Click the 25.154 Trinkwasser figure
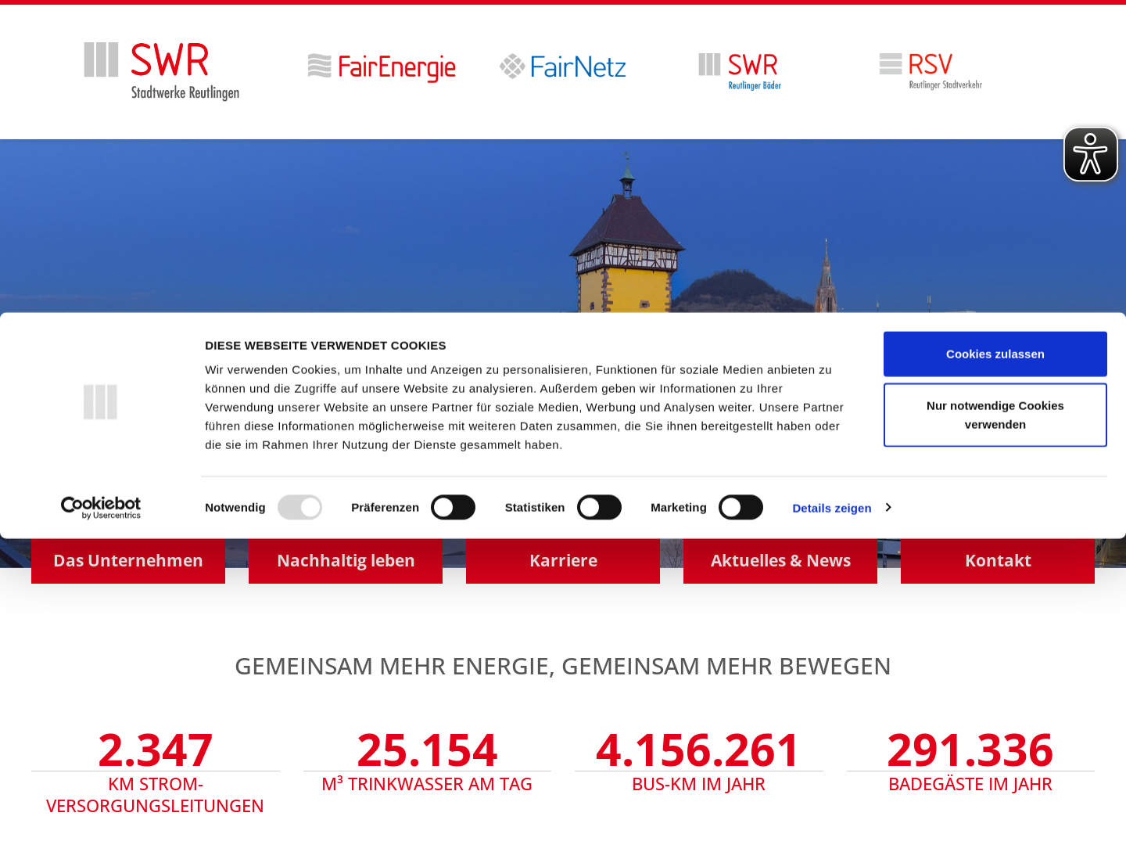 click(427, 750)
